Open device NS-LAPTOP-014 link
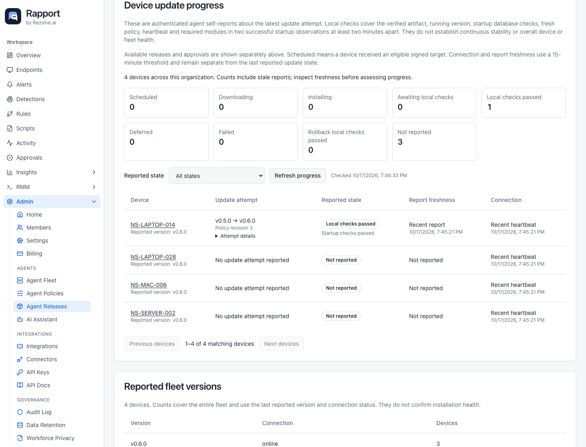This screenshot has height=447, width=586. pyautogui.click(x=153, y=225)
